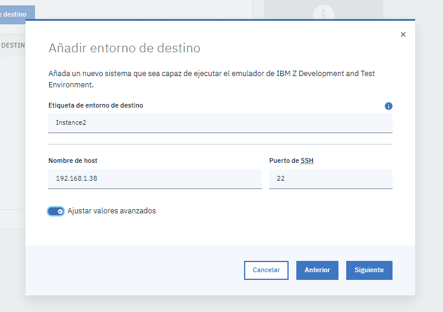Click the word 'Puerto' in the SSH port label
This screenshot has width=443, height=312.
click(280, 161)
